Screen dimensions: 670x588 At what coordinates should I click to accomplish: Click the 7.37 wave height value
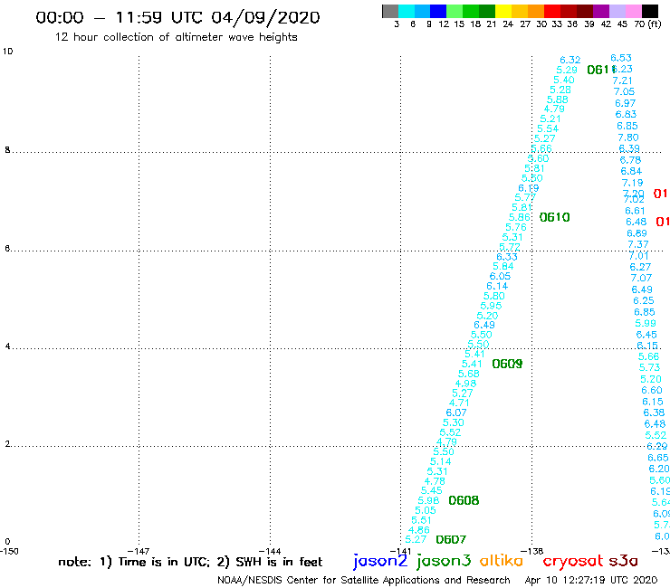tap(638, 244)
